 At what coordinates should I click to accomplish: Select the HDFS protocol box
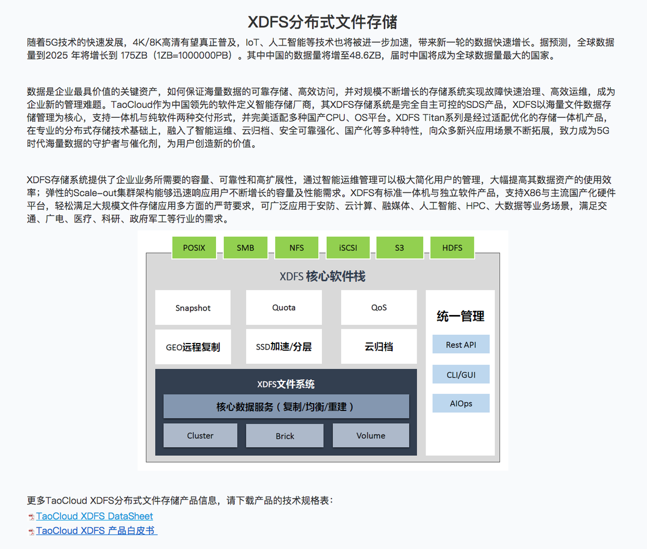pos(452,248)
